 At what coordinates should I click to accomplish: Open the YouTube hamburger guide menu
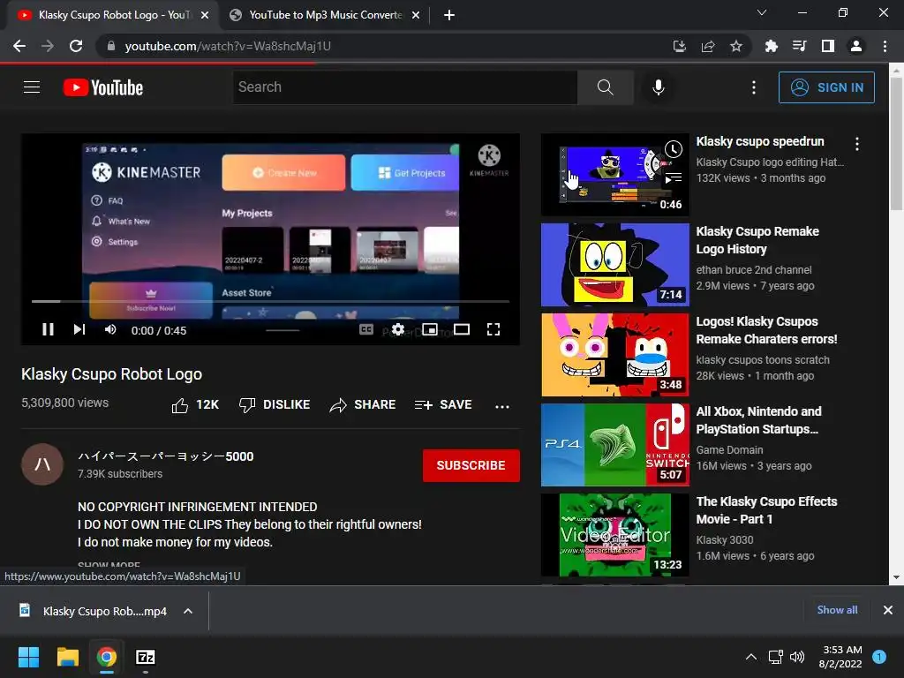32,87
